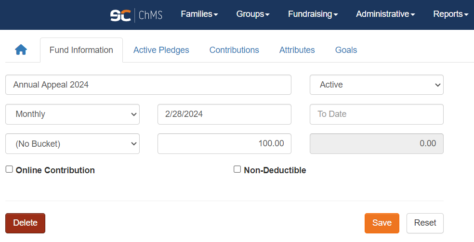Go to the home icon tab
Image resolution: width=474 pixels, height=242 pixels.
pyautogui.click(x=21, y=50)
